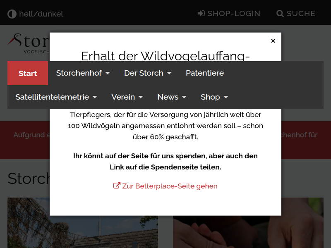This screenshot has height=248, width=331.
Task: Click the magnifying glass search icon
Action: point(280,13)
